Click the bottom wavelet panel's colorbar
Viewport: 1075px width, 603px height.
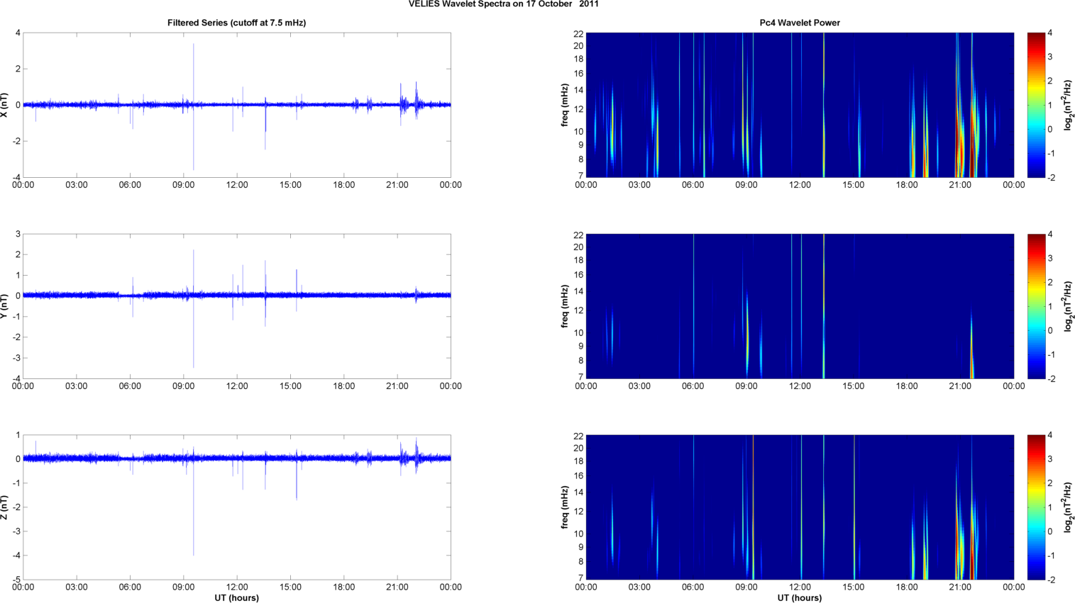[x=1036, y=507]
